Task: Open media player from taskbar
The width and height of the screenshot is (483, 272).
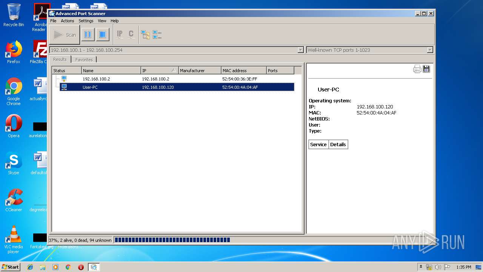Action: coord(55,267)
